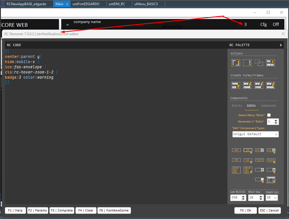
Task: Click the NEW MODAL icon
Action: (270, 85)
